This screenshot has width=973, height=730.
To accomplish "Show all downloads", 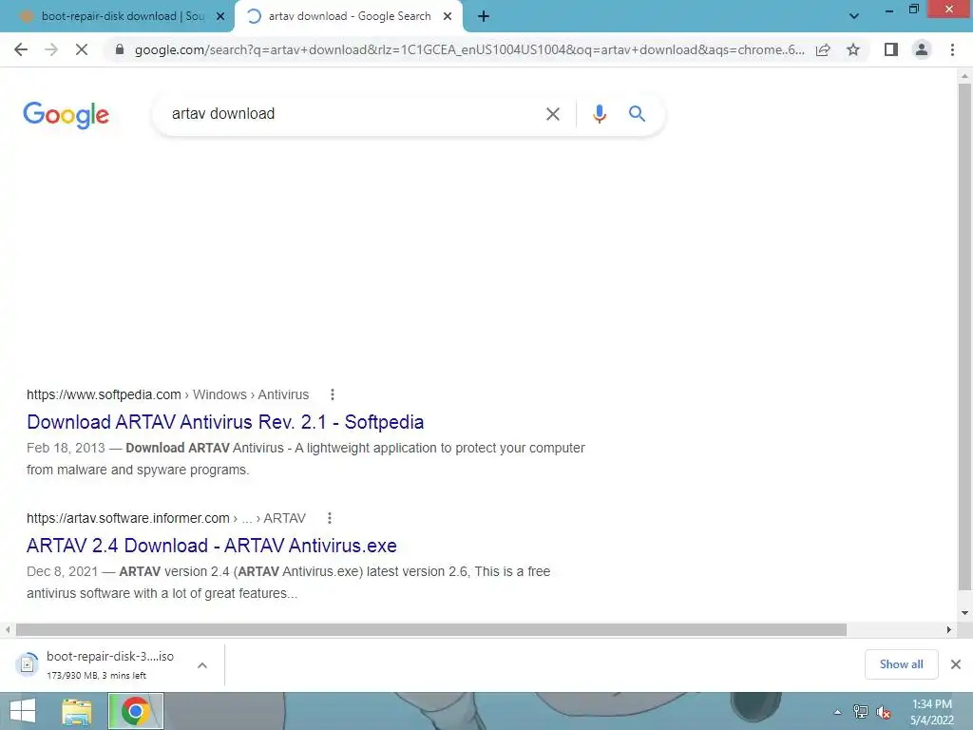I will (x=901, y=664).
